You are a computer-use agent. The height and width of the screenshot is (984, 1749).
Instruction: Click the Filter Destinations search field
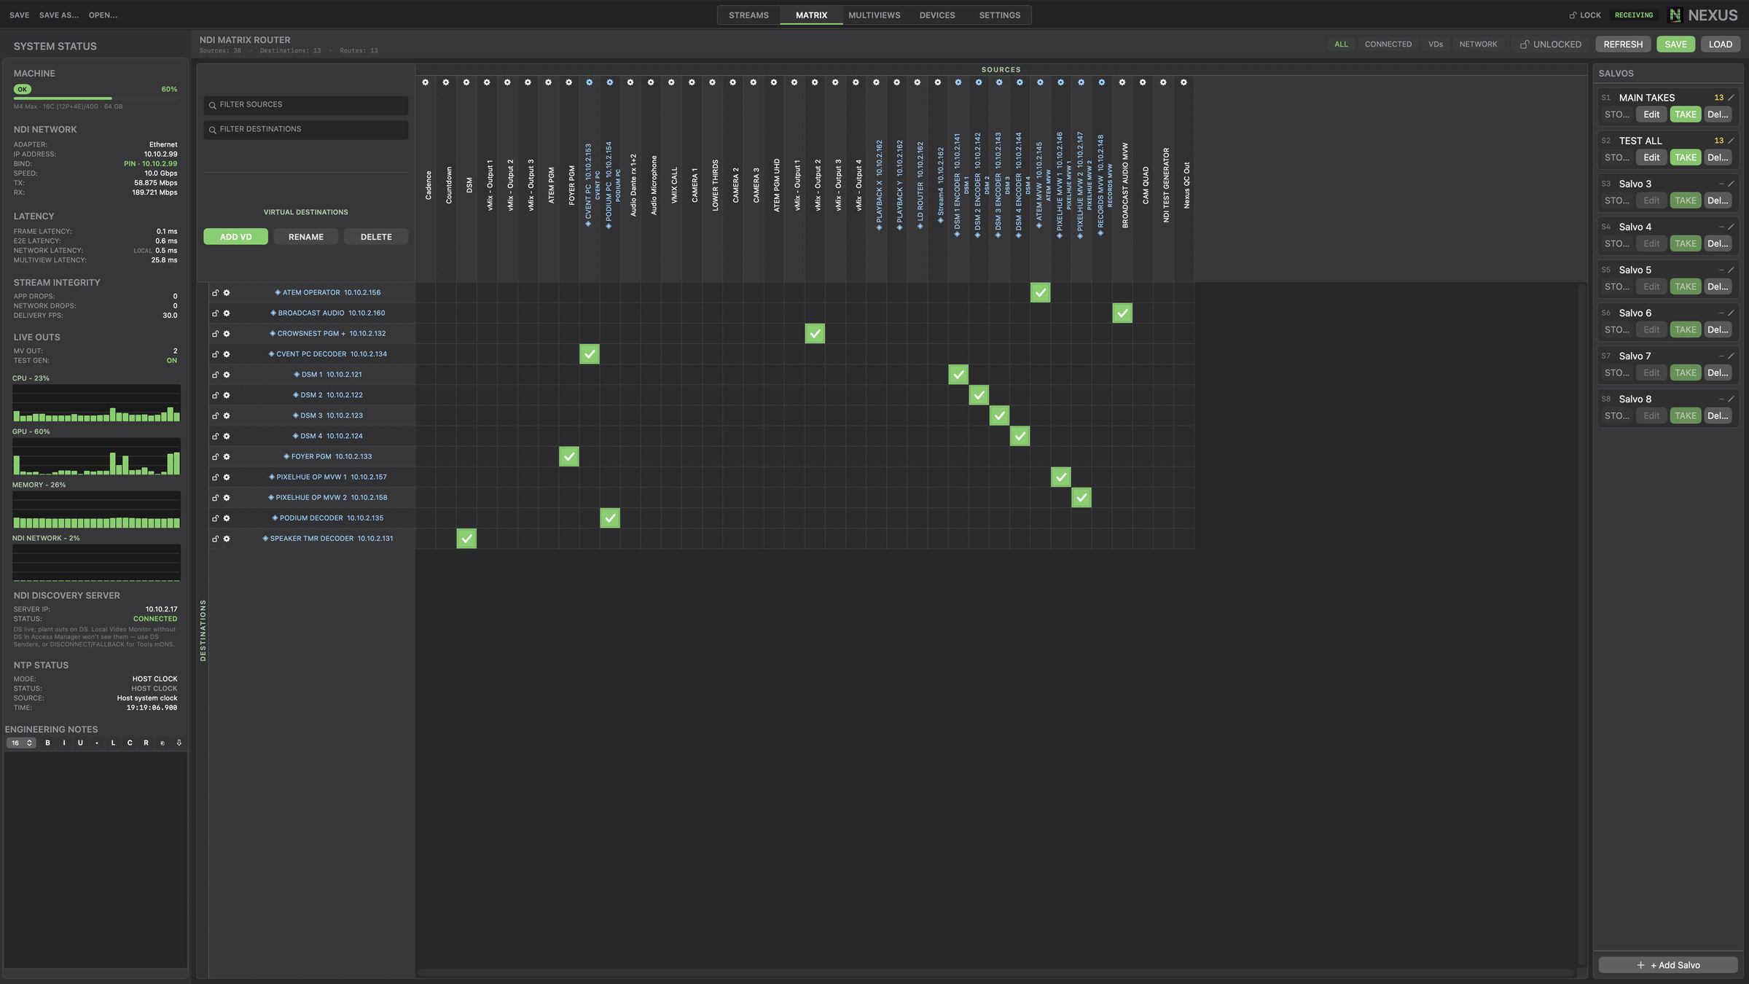(x=306, y=130)
